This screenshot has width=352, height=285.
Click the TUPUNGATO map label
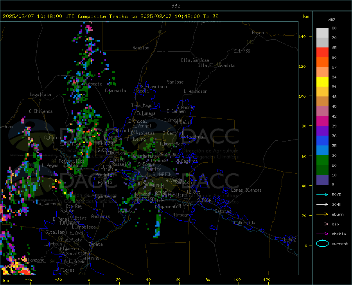tap(70, 223)
